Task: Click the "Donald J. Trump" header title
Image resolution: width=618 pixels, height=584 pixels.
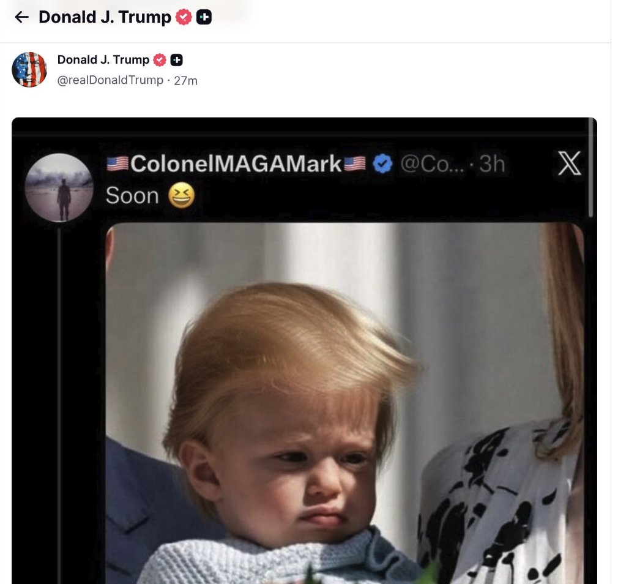Action: [x=105, y=17]
